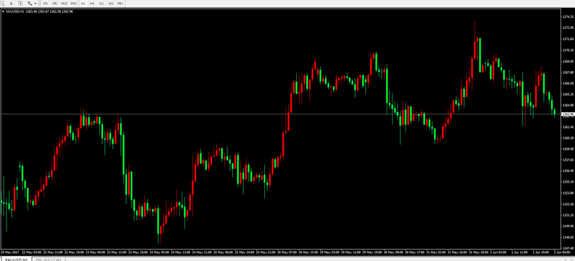575x261 pixels.
Task: Switch chart to D1 daily timeframe
Action: click(102, 3)
